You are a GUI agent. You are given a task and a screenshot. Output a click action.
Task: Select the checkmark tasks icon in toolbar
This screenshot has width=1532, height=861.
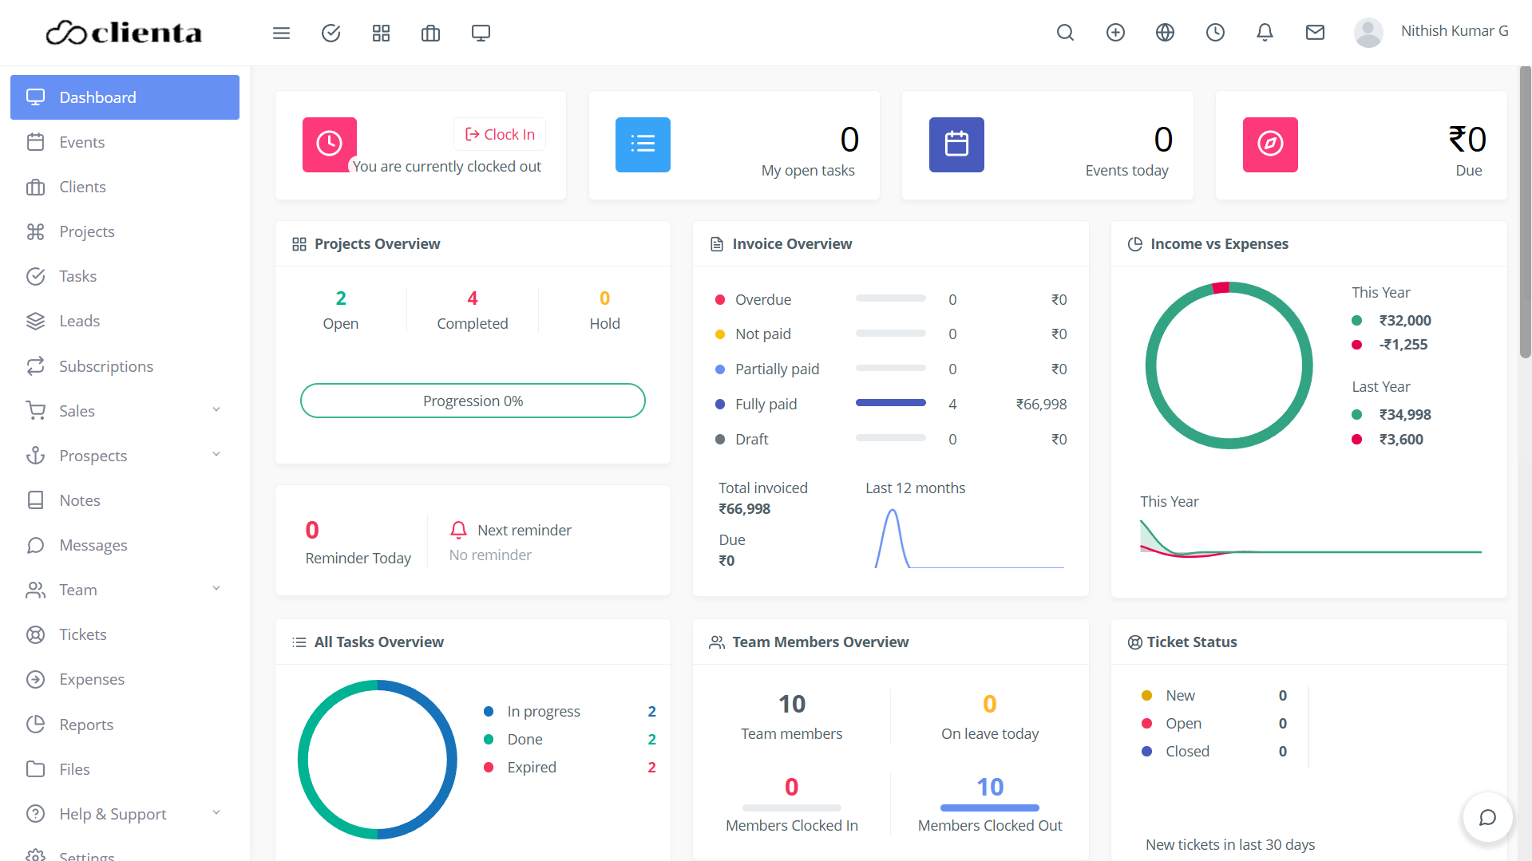coord(331,33)
